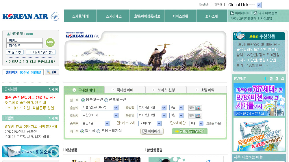Open 성인1명 passenger dropdown

tap(95, 123)
